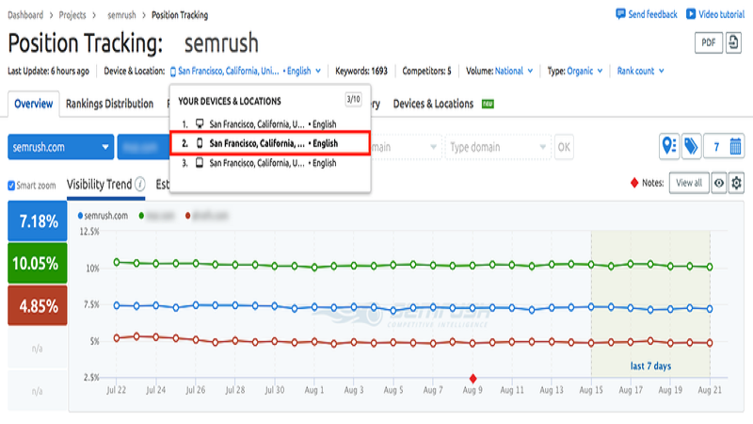
Task: Select first desktop San Francisco location entry
Action: [x=270, y=124]
